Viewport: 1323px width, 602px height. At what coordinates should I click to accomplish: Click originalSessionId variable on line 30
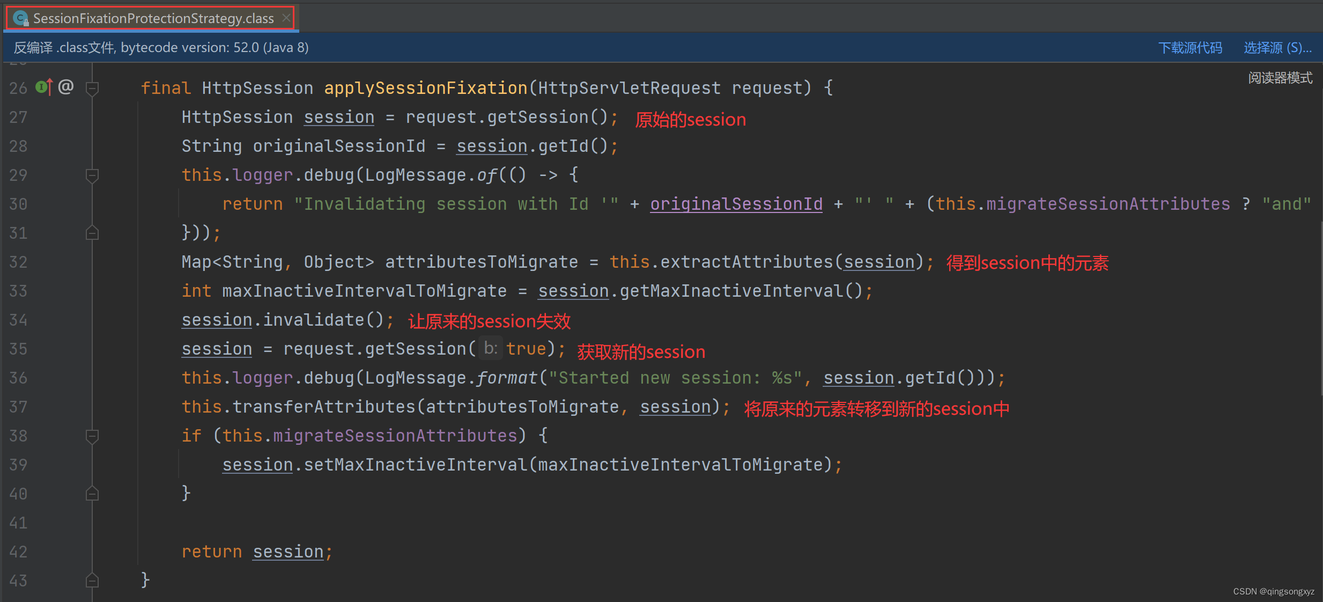pyautogui.click(x=736, y=204)
